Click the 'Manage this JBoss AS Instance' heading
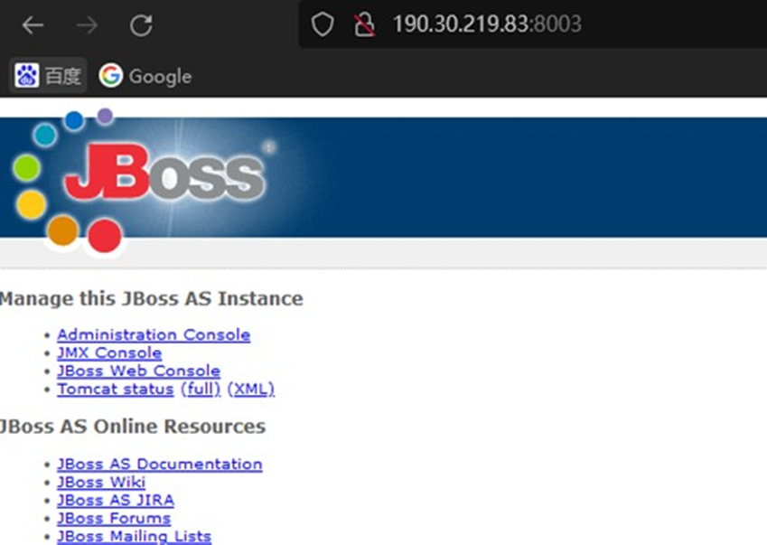The width and height of the screenshot is (767, 545). click(x=152, y=298)
